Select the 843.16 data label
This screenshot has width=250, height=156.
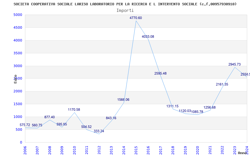[x=111, y=118]
